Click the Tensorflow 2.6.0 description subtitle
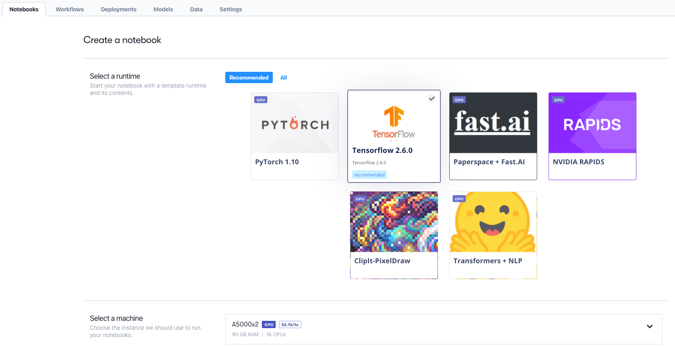The height and width of the screenshot is (348, 675). 369,163
